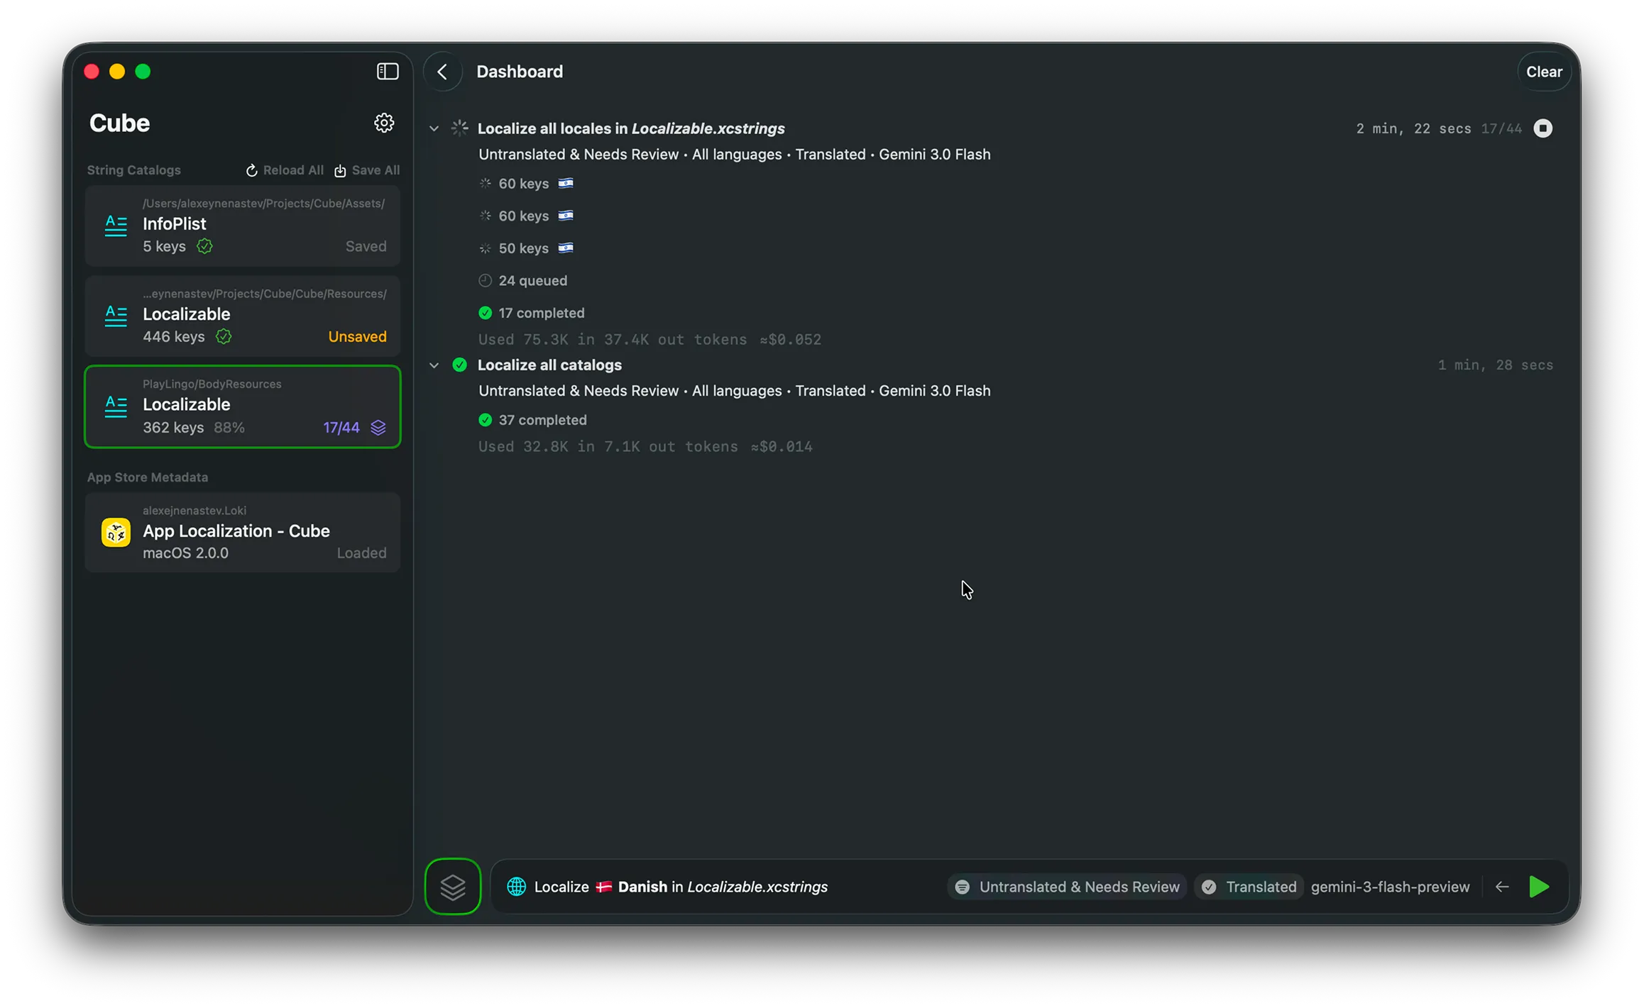
Task: Click the InfoPlist string catalog icon
Action: [116, 224]
